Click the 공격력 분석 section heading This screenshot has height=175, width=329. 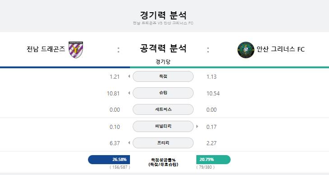click(163, 48)
